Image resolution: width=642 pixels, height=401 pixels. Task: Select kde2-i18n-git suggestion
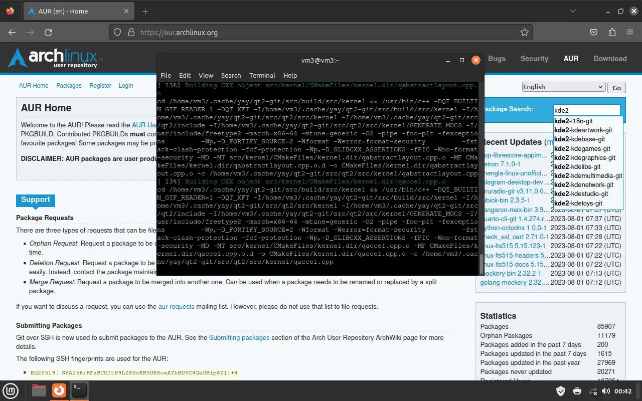(588, 121)
